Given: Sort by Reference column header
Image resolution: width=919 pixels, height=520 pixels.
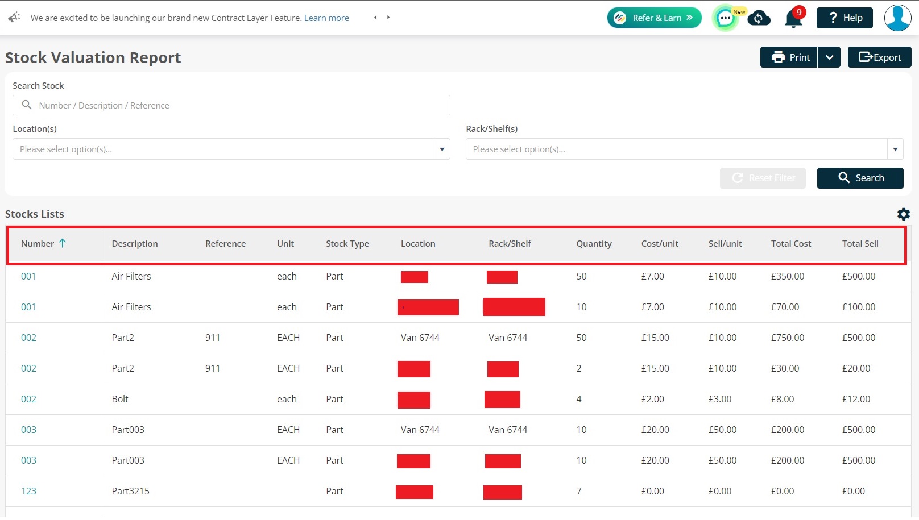Looking at the screenshot, I should 225,243.
